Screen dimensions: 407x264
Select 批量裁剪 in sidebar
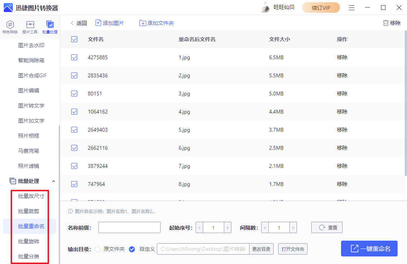29,211
